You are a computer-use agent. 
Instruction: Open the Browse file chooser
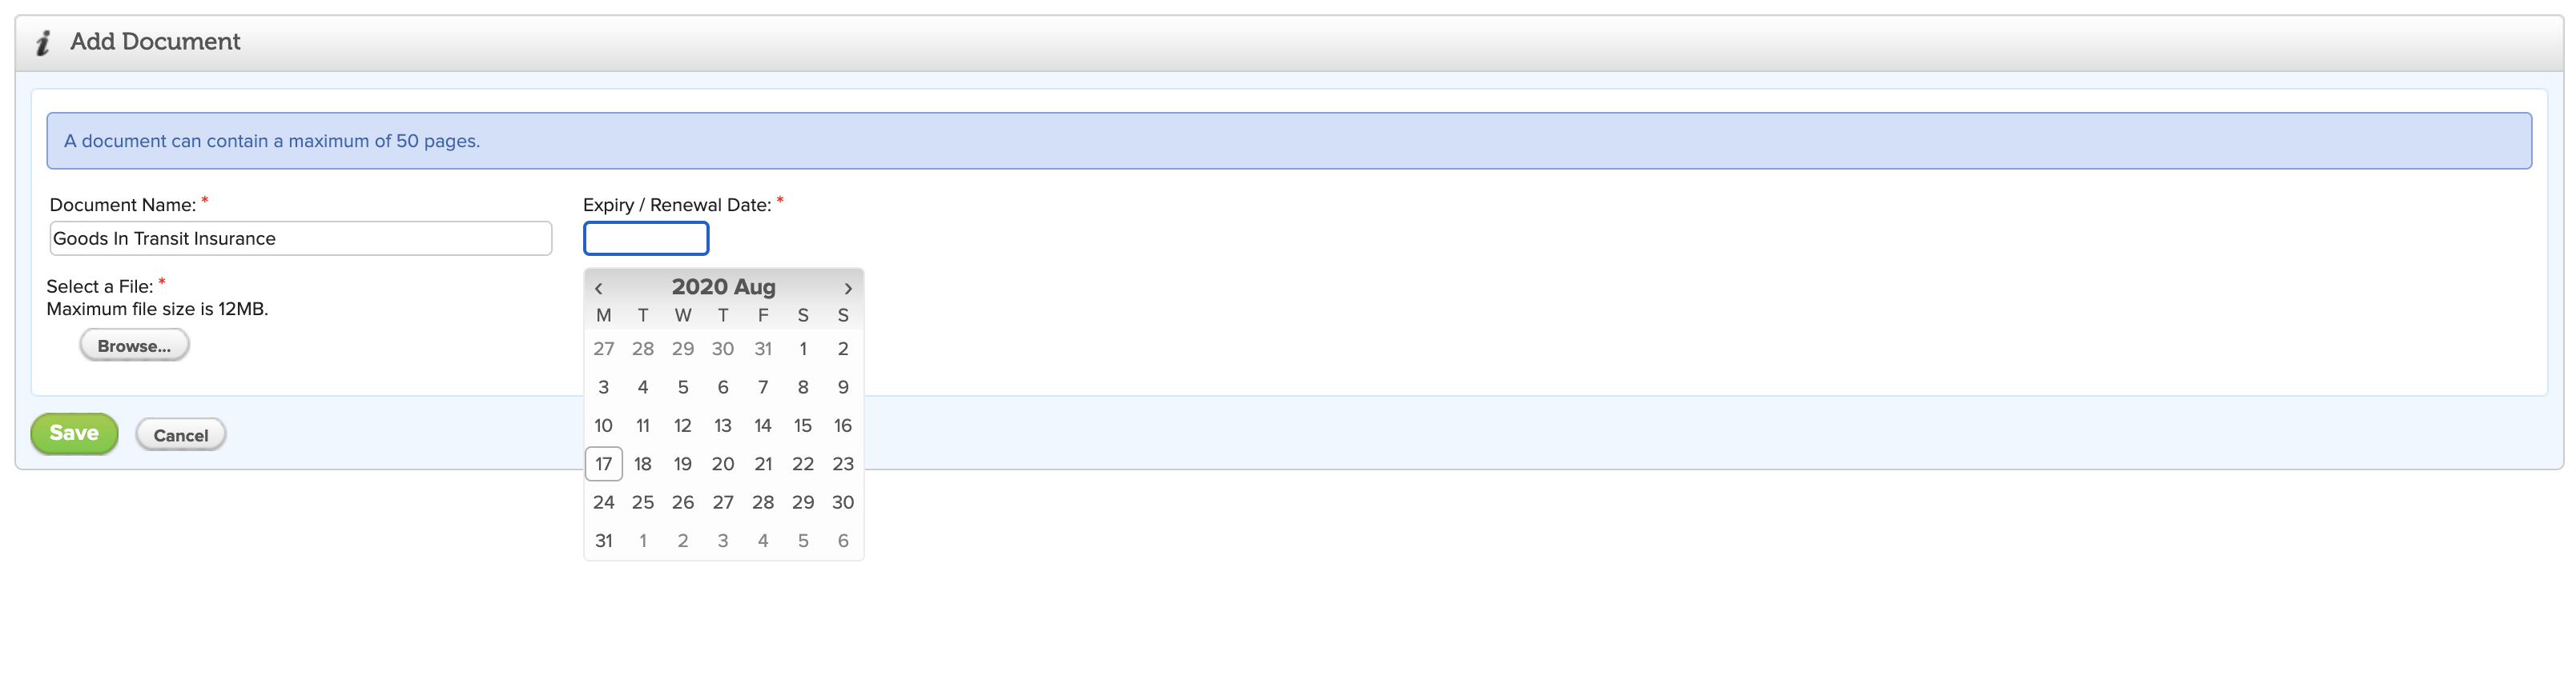pyautogui.click(x=134, y=346)
